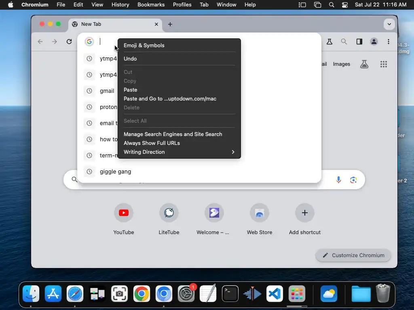Open the Screenshot app in the Dock
This screenshot has height=310, width=414.
point(119,294)
